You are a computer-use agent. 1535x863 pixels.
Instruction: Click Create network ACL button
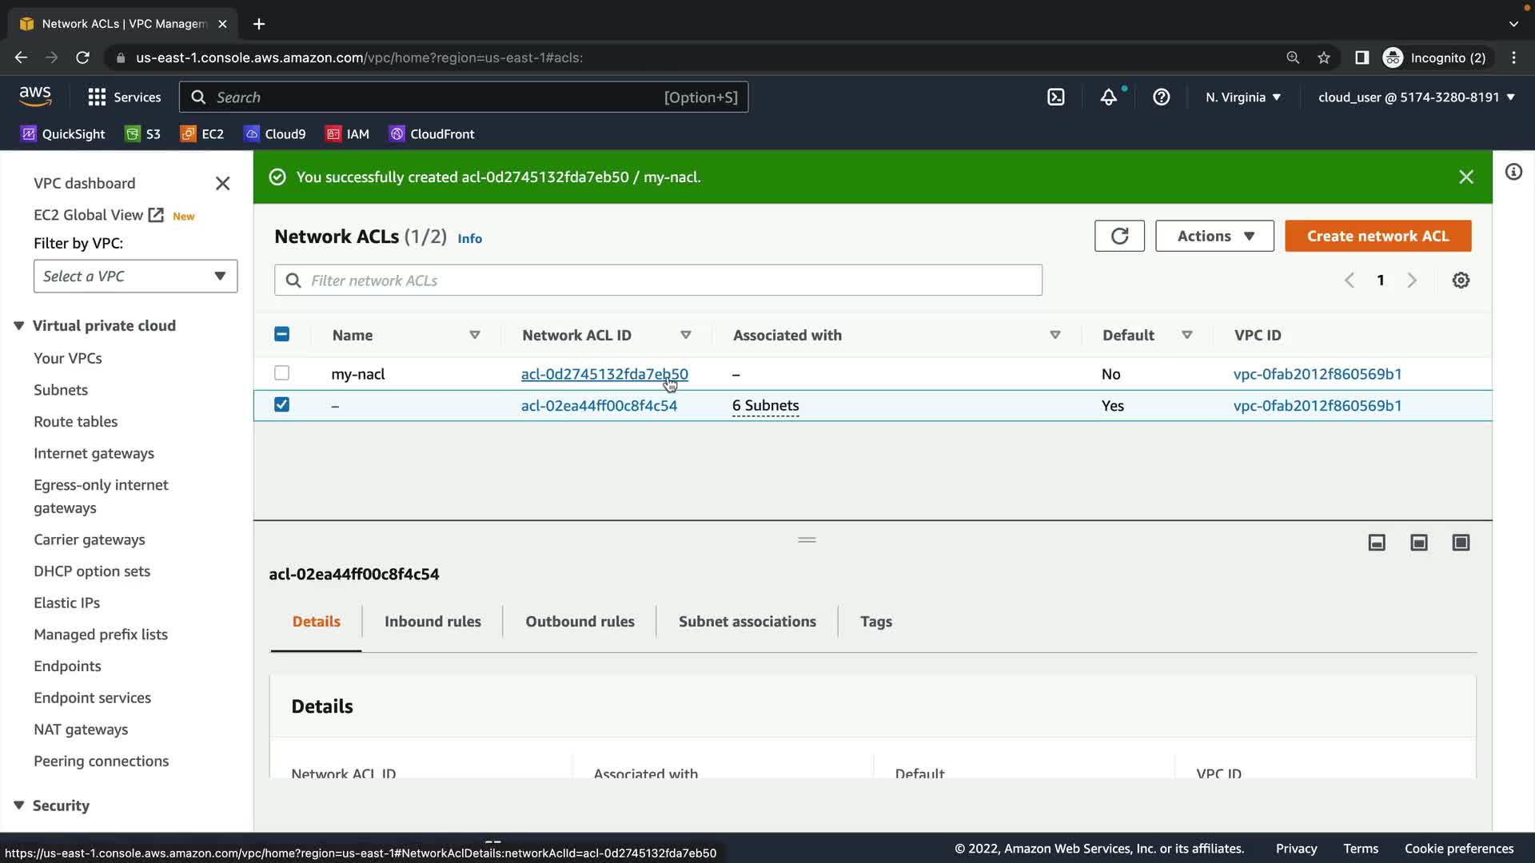(1378, 236)
